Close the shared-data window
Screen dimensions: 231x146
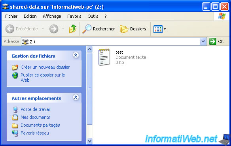pyautogui.click(x=224, y=7)
